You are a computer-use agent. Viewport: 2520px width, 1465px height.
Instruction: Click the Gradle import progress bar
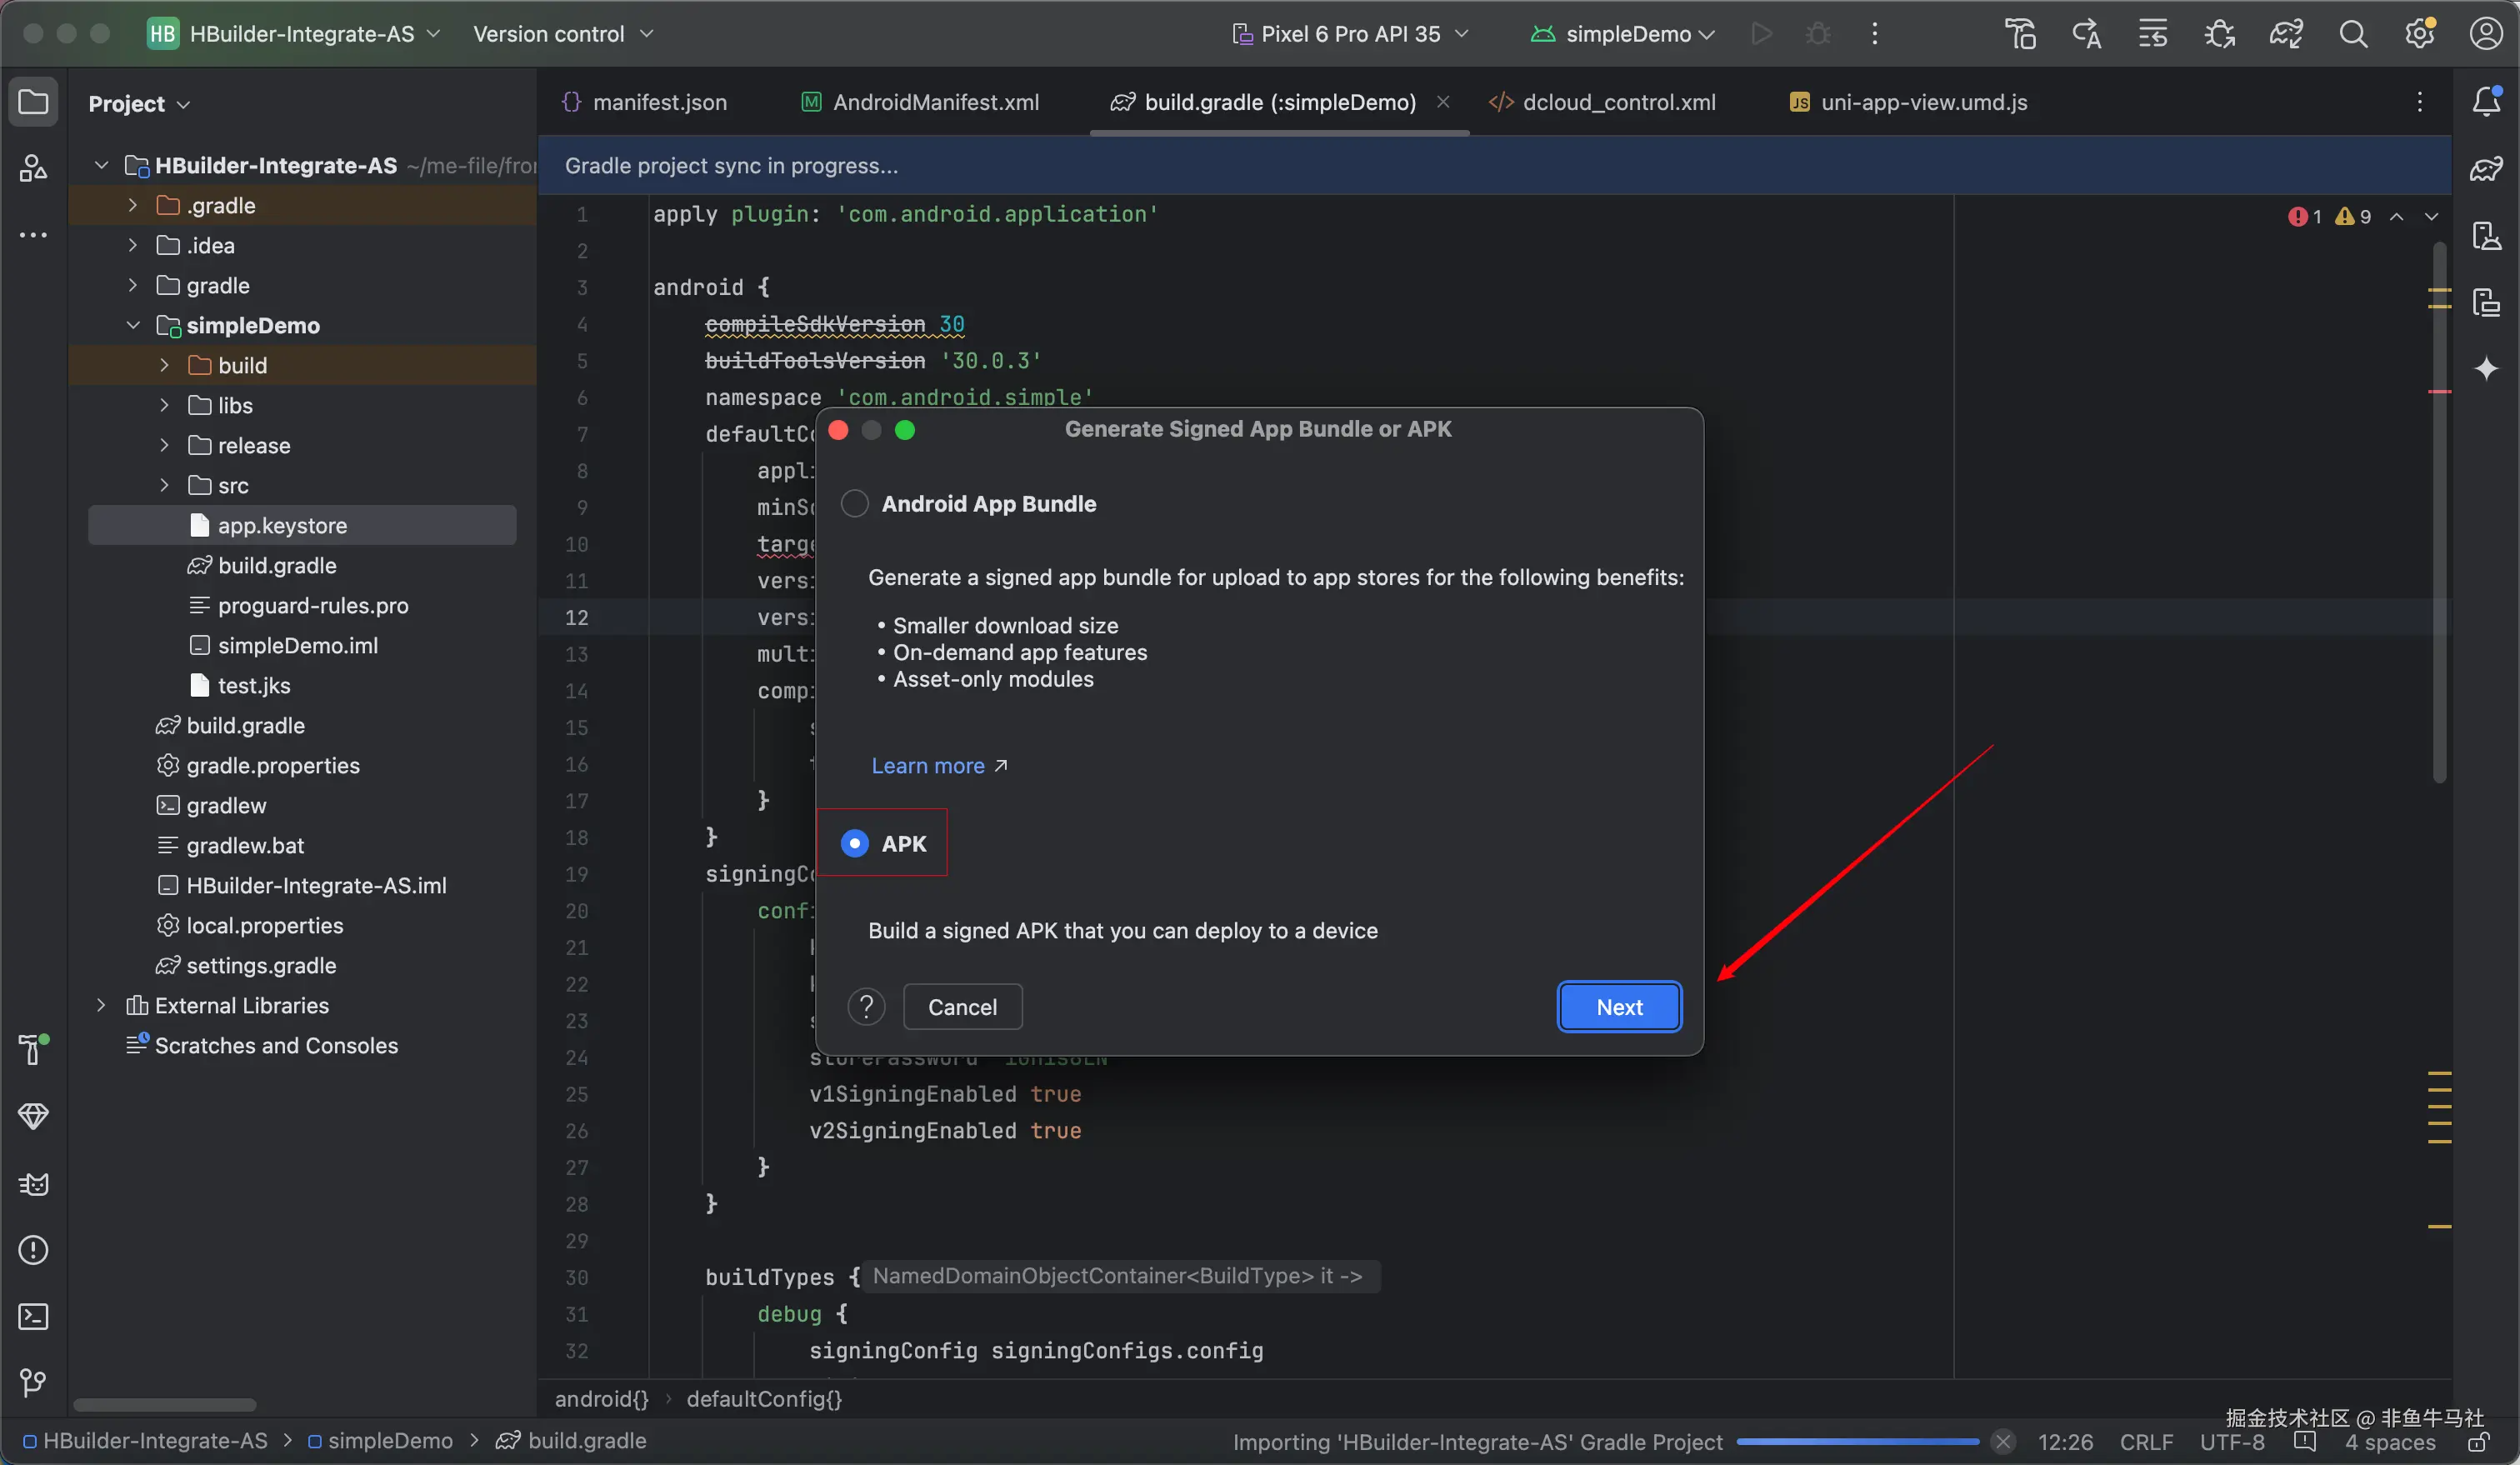coord(1857,1442)
